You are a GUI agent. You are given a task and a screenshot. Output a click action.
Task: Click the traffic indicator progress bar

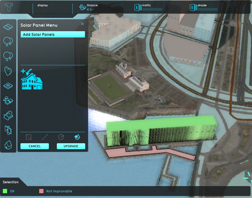(152, 9)
